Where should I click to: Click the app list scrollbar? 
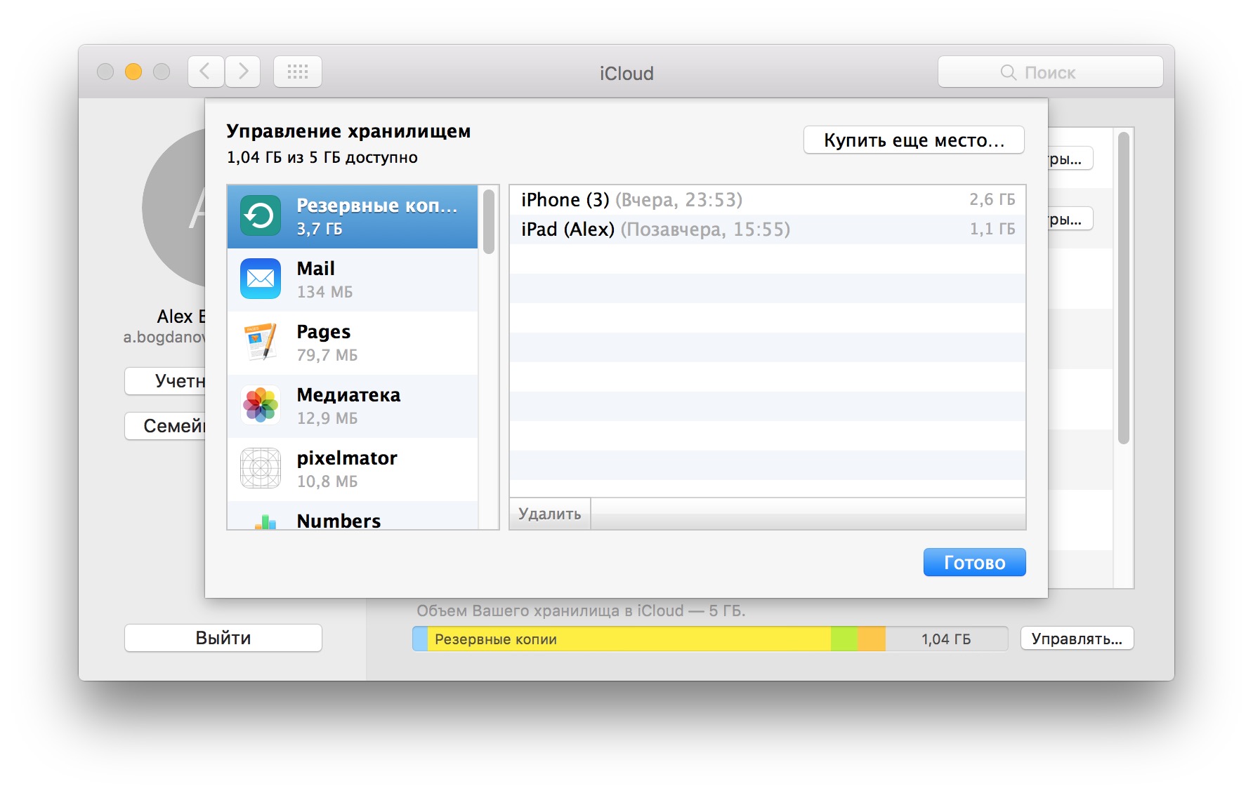point(489,222)
